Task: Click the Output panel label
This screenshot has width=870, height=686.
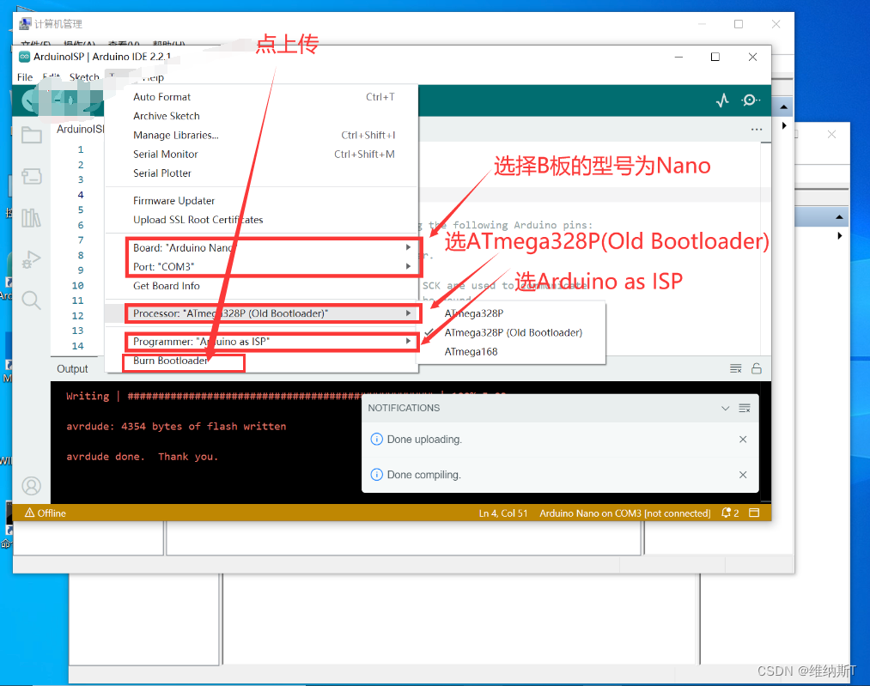Action: (72, 369)
